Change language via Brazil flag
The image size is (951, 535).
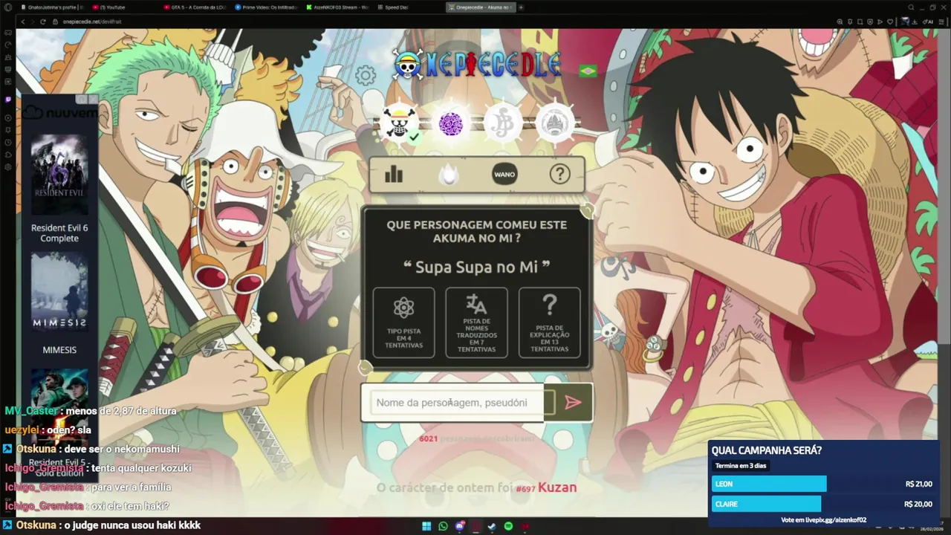588,71
